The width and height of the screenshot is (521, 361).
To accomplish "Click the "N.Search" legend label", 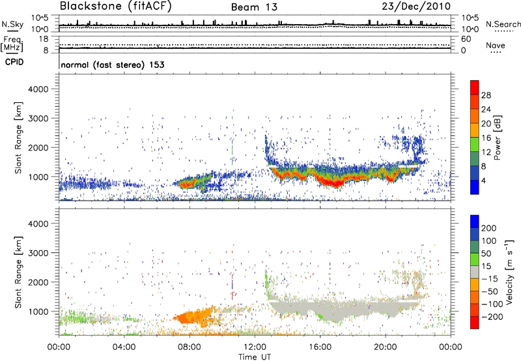I will (x=503, y=24).
